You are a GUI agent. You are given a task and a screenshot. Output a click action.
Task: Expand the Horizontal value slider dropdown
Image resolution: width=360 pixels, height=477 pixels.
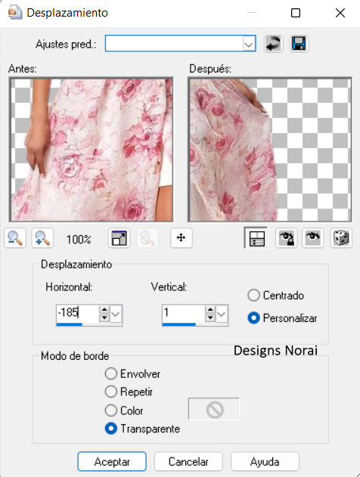click(x=116, y=314)
